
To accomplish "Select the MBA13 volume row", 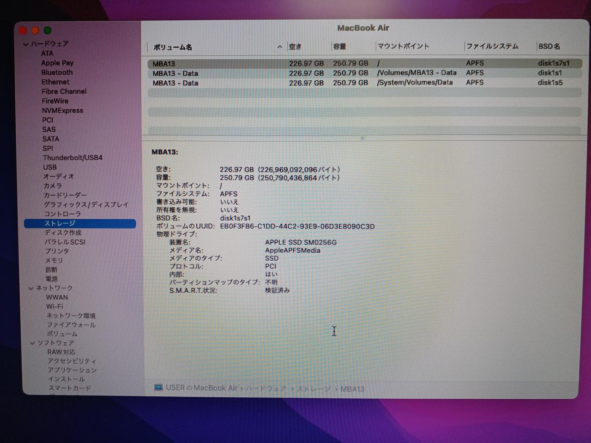I will (x=365, y=63).
